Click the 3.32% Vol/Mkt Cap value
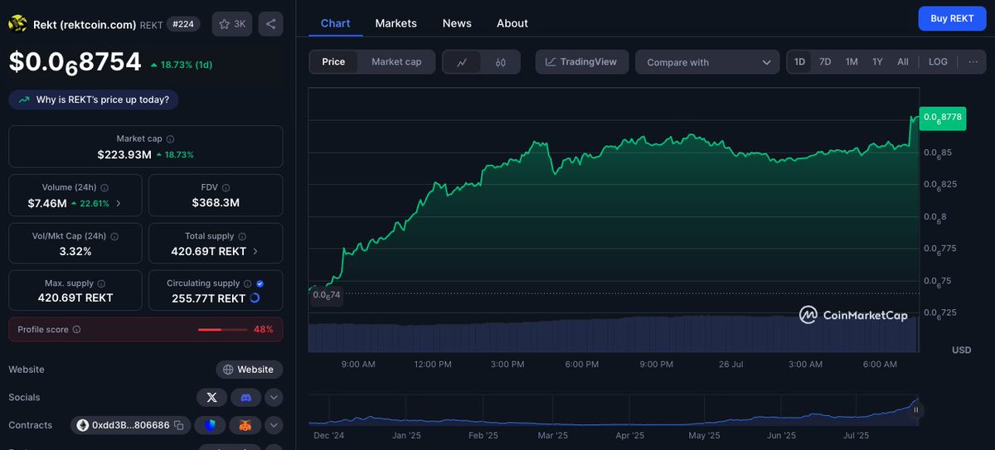Screen dimensions: 995x450 pyautogui.click(x=75, y=251)
